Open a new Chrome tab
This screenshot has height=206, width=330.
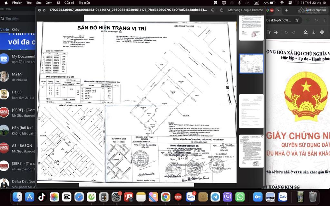point(286,10)
